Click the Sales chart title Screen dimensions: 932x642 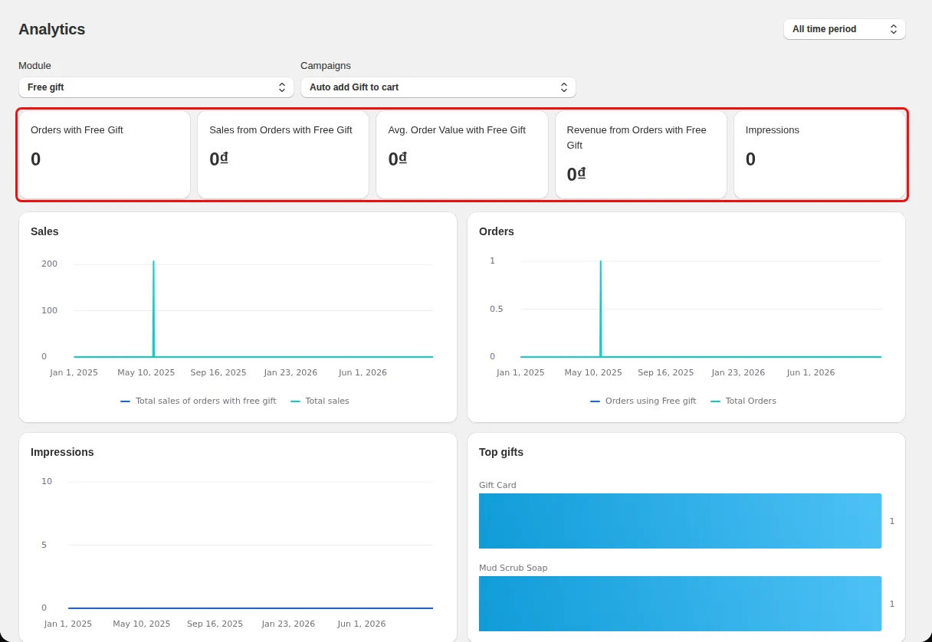44,231
